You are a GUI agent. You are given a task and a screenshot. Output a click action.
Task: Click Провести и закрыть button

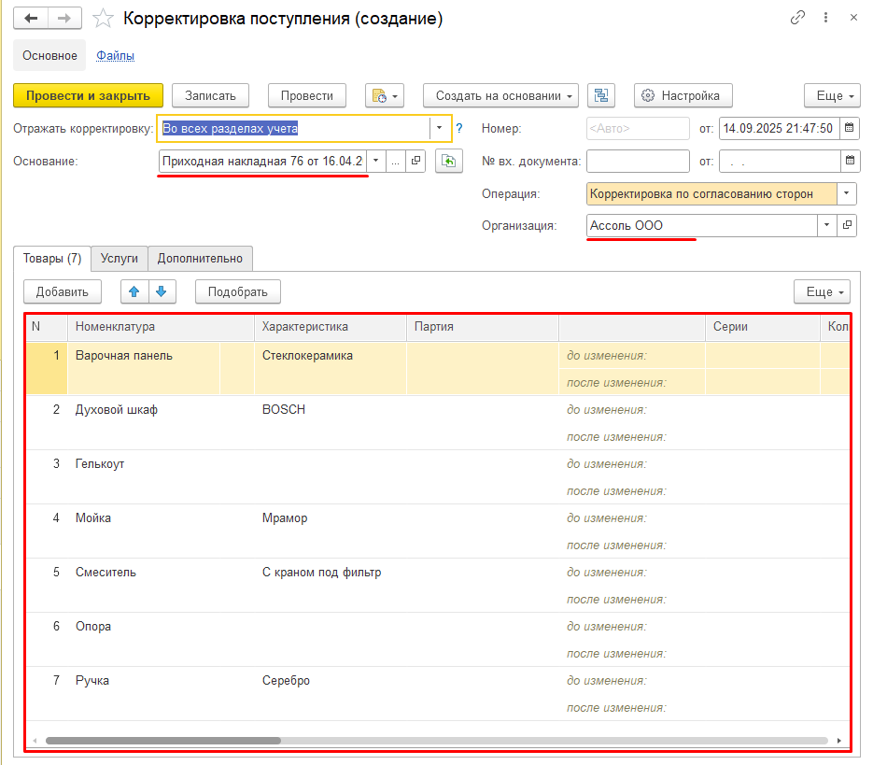coord(88,96)
